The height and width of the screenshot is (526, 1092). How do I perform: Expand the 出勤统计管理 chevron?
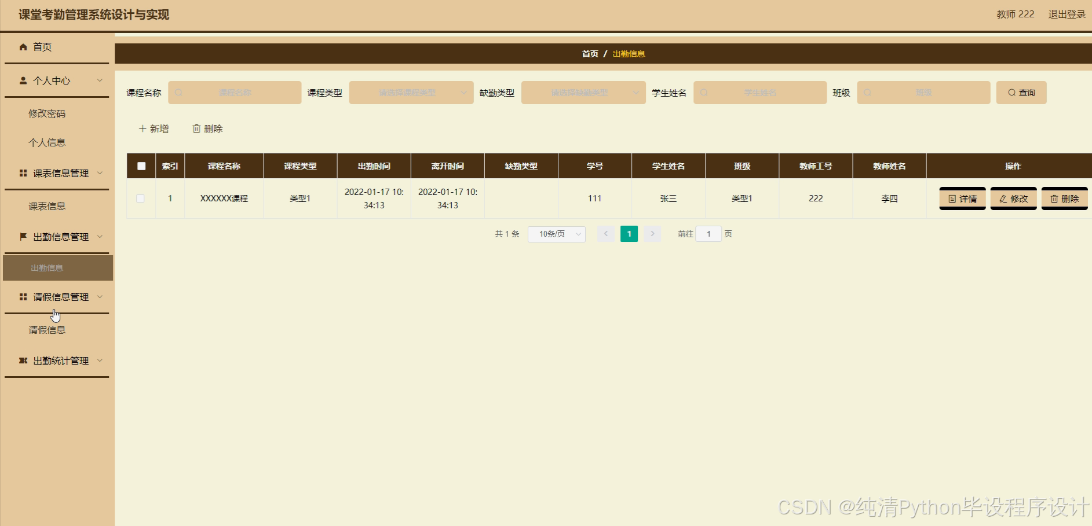pos(100,361)
